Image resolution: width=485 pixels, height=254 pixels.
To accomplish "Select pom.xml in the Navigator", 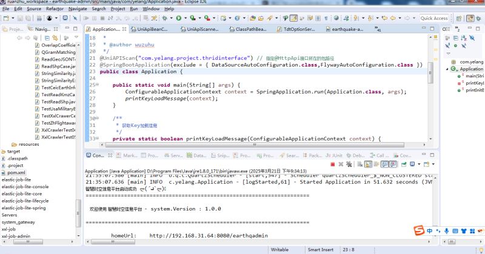I will (x=16, y=172).
